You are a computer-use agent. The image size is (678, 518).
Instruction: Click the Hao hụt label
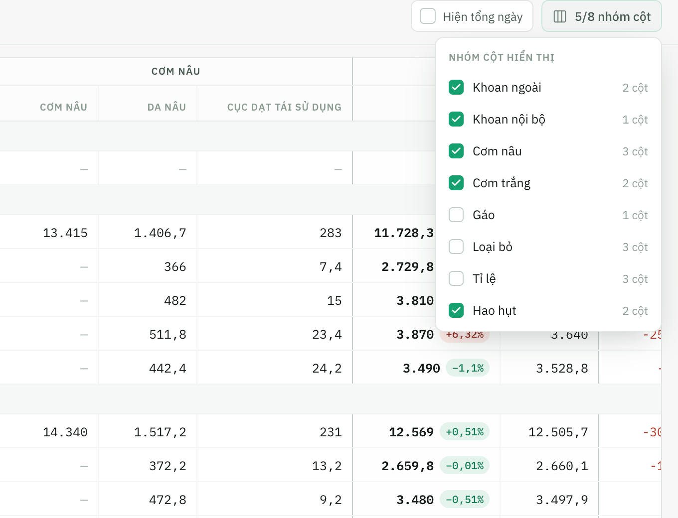495,311
